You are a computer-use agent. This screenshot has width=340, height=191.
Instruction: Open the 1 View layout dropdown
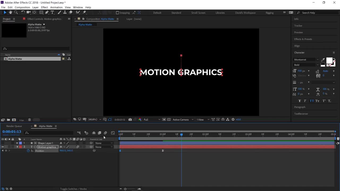(x=203, y=120)
